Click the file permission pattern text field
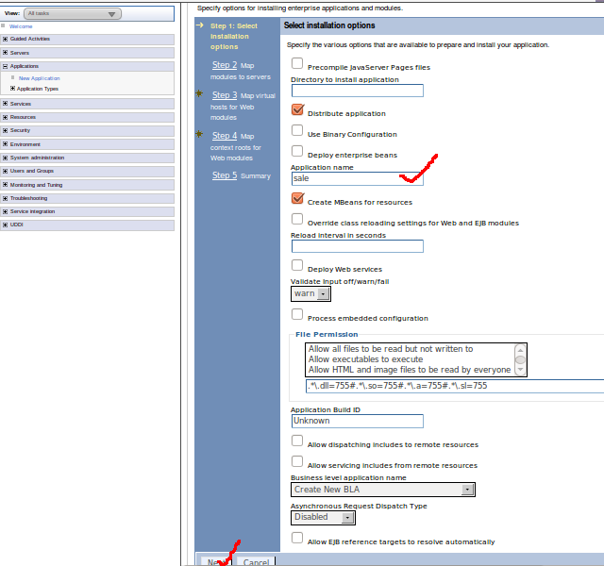Viewport: 604px width, 566px height. (455, 386)
